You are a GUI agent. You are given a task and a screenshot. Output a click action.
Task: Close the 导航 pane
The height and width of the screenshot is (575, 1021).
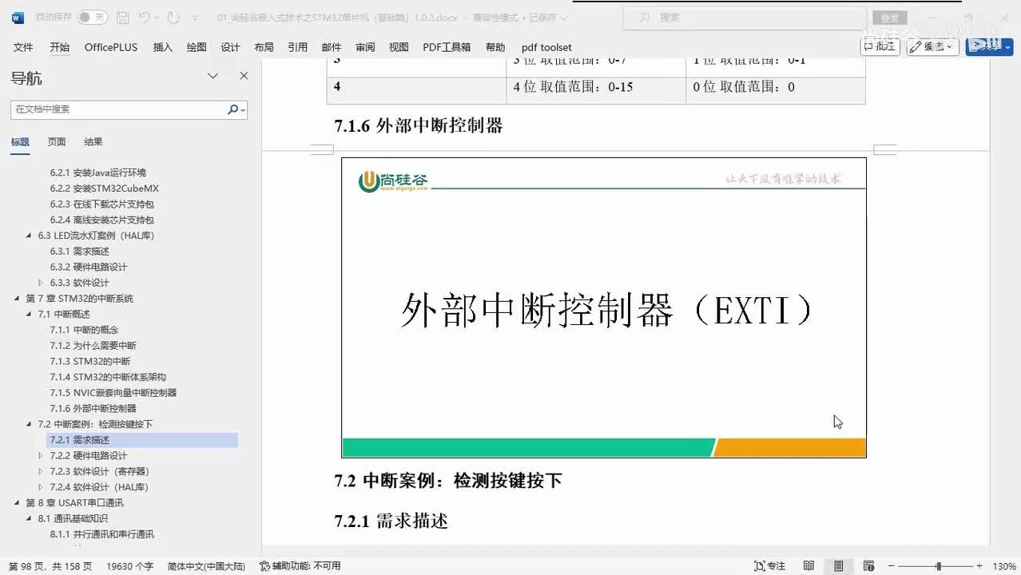(x=244, y=76)
